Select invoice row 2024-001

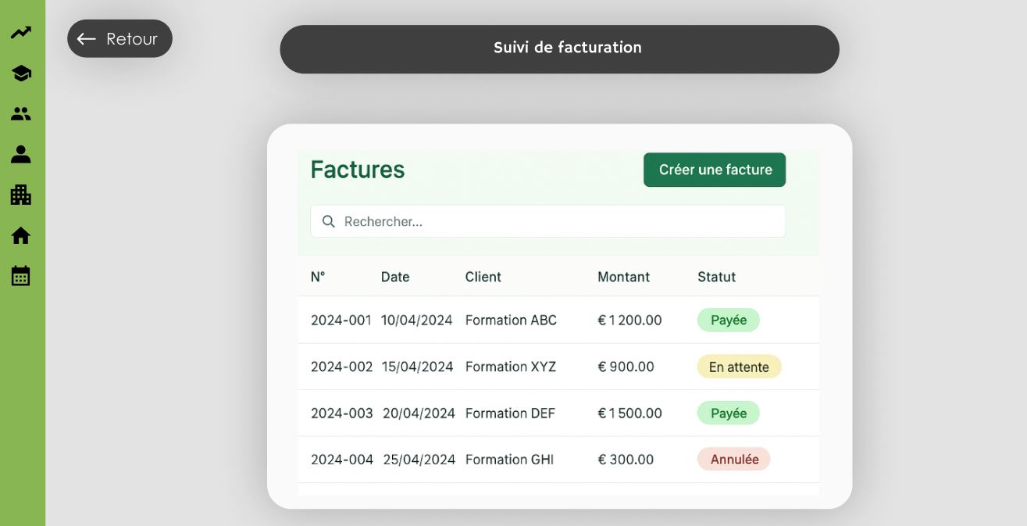click(341, 320)
